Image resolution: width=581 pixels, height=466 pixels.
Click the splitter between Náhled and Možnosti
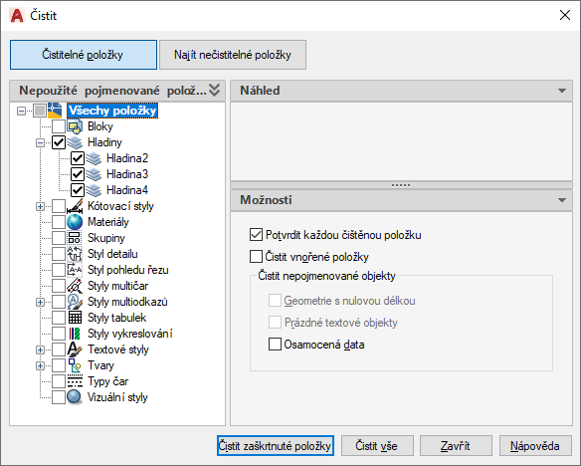tap(401, 185)
